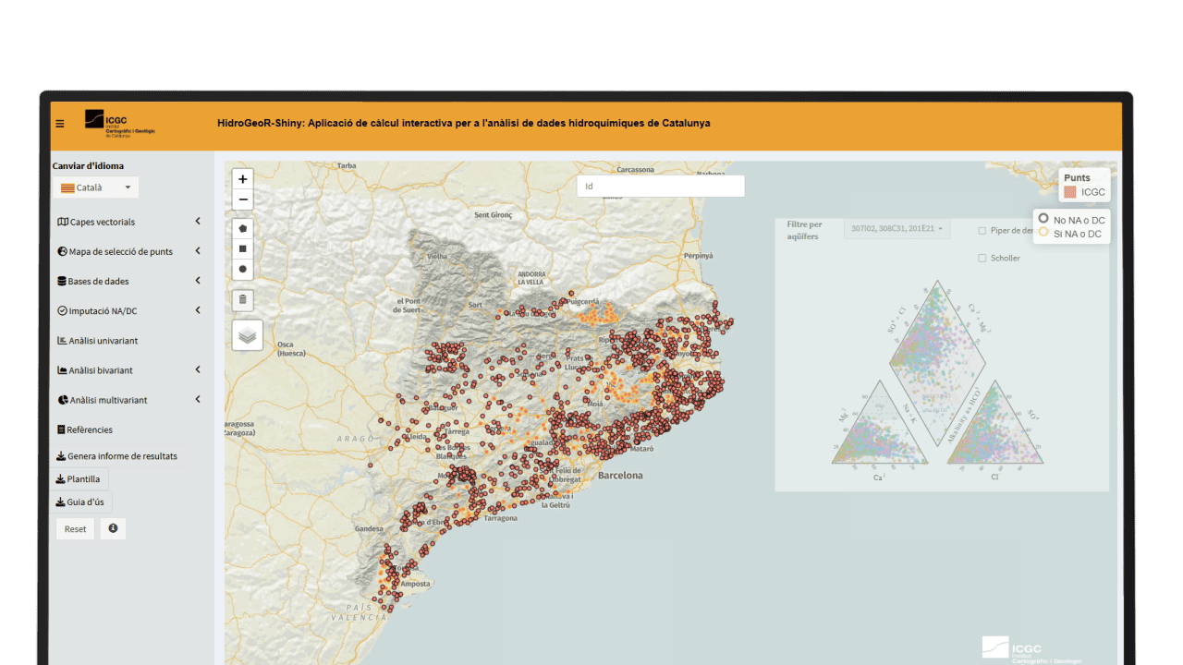Select the circle drawing tool
Viewport: 1183px width, 665px height.
pyautogui.click(x=243, y=269)
